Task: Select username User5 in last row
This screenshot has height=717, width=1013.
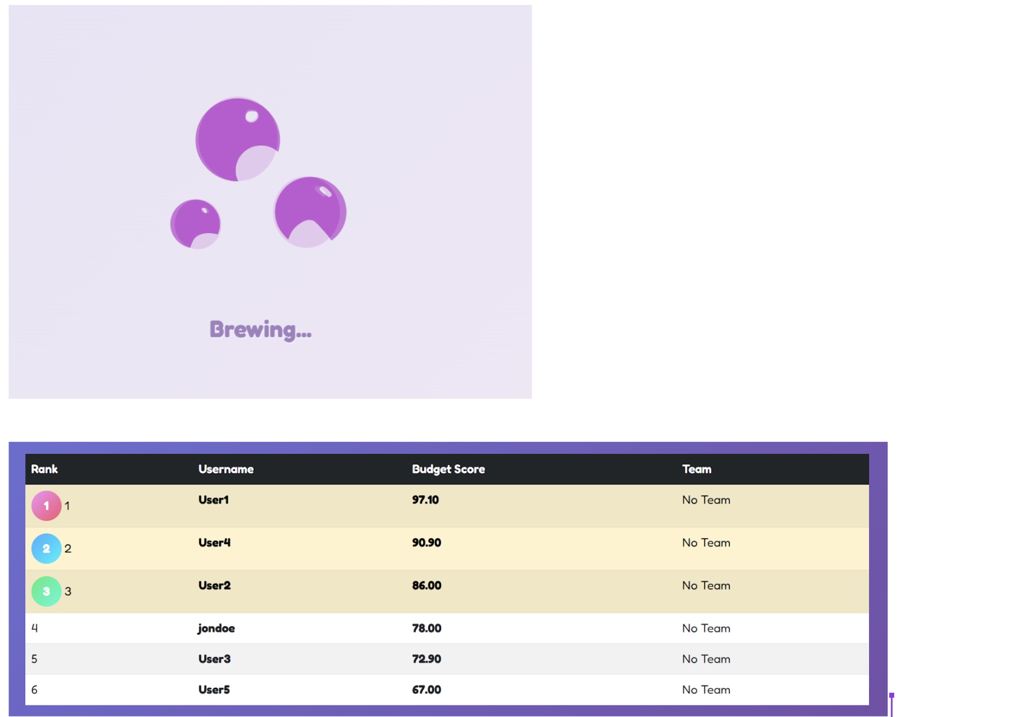Action: tap(214, 689)
